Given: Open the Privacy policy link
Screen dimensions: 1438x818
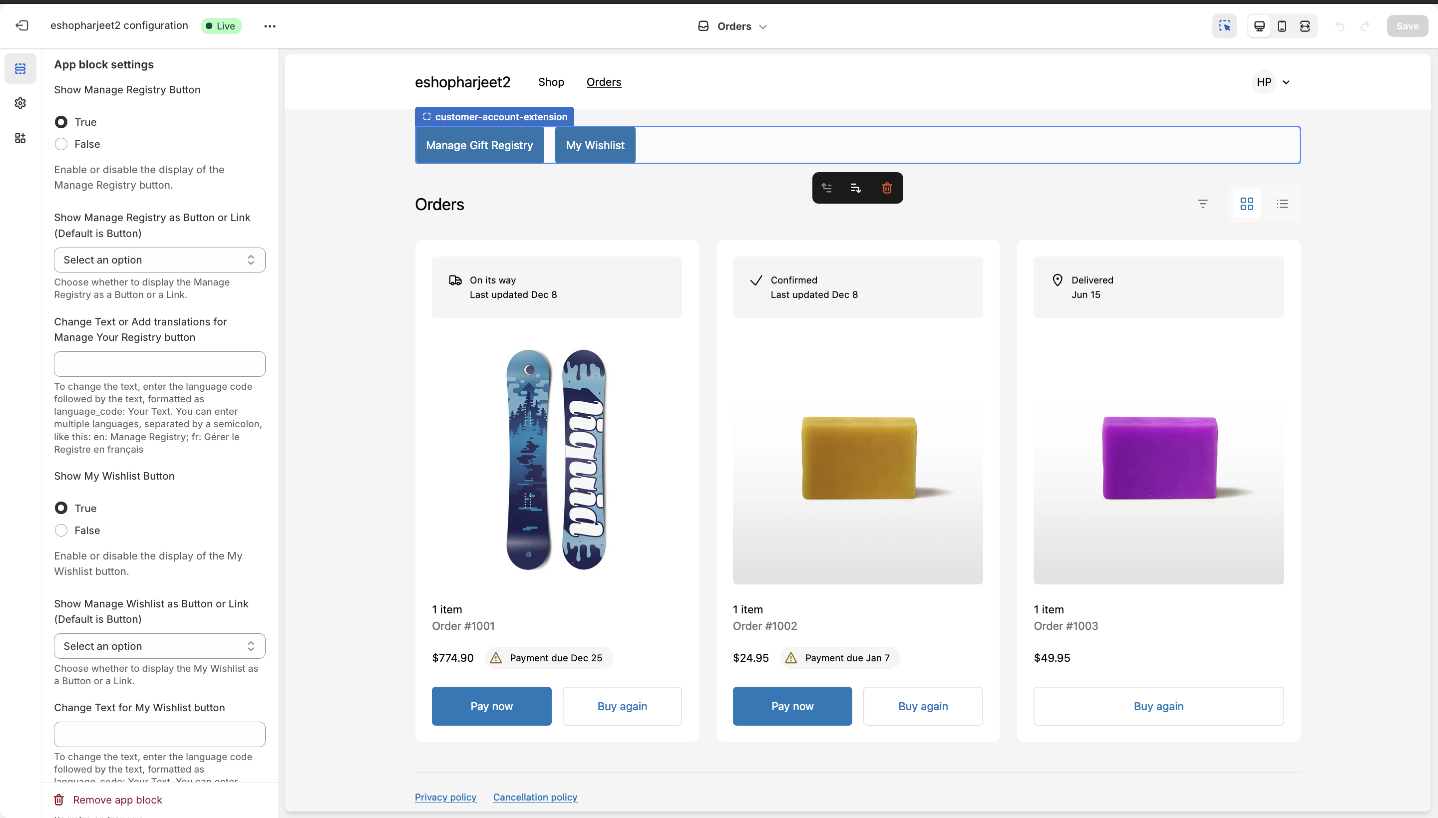Looking at the screenshot, I should 445,797.
